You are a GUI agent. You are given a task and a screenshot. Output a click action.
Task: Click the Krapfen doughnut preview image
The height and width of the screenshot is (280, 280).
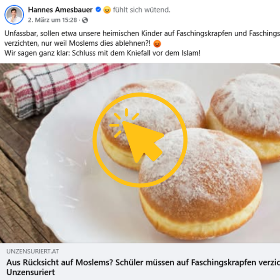[140, 153]
